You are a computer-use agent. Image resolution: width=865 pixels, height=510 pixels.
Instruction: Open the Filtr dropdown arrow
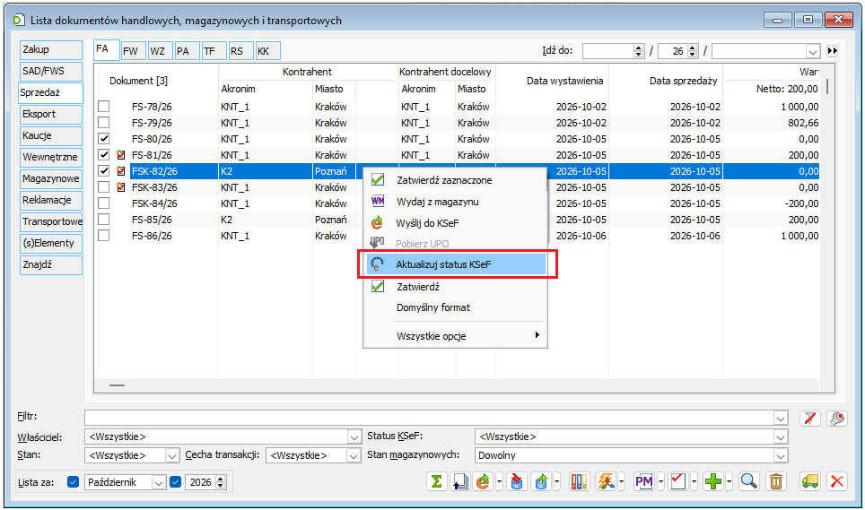pos(781,419)
